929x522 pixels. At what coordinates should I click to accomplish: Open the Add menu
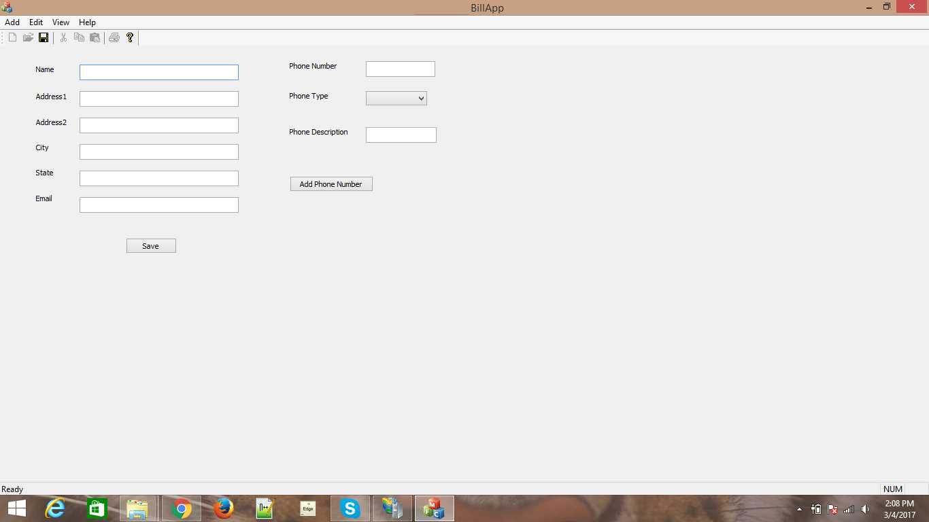point(12,22)
